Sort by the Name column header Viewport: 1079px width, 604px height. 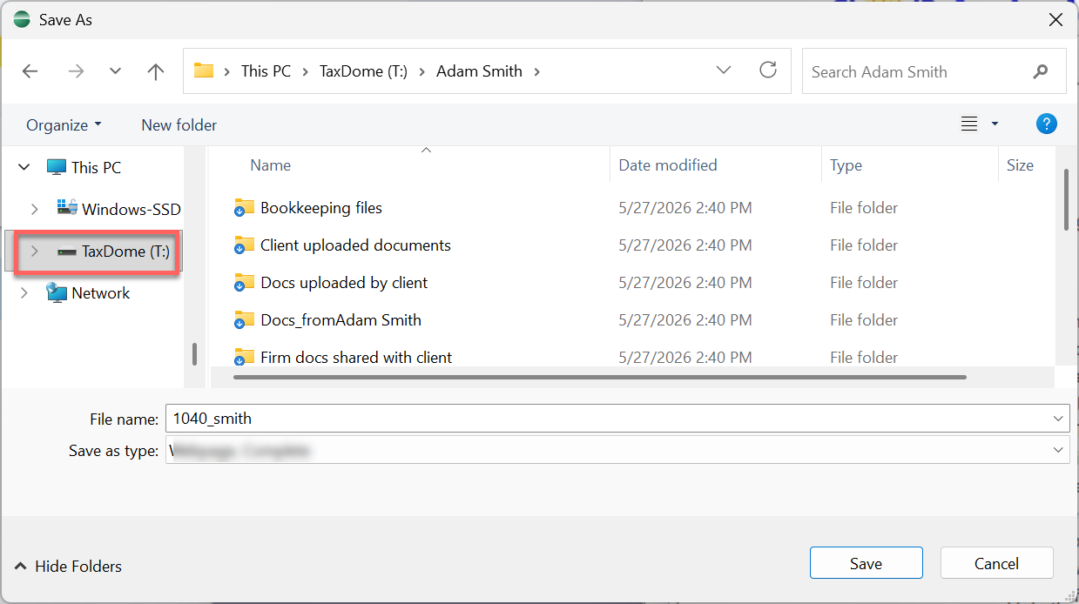click(x=270, y=165)
